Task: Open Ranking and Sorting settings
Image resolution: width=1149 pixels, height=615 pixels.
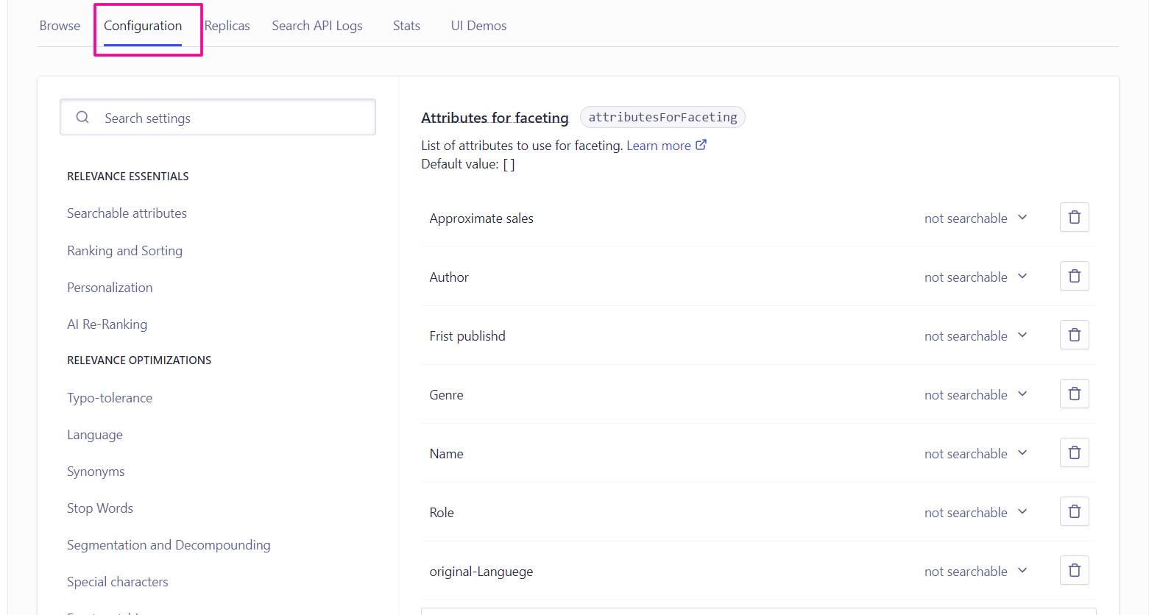Action: 124,250
